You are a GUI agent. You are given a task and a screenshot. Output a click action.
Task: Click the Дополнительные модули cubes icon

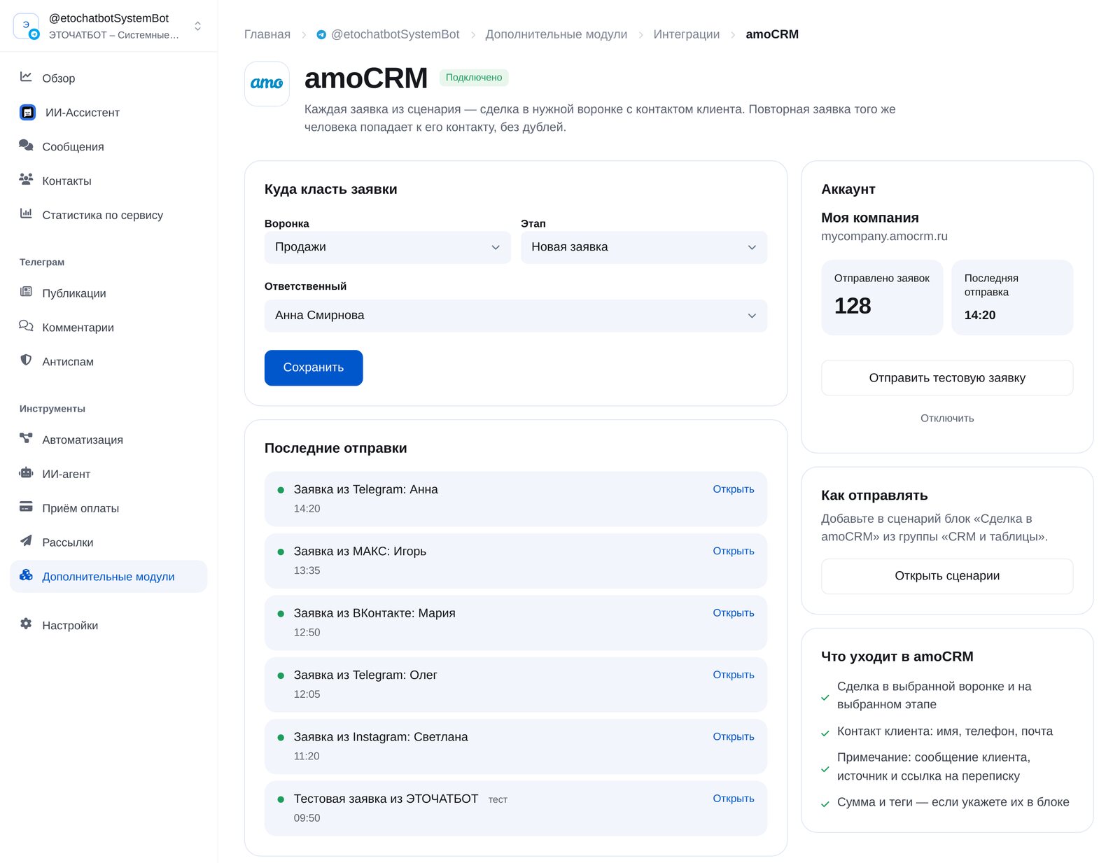(x=26, y=575)
